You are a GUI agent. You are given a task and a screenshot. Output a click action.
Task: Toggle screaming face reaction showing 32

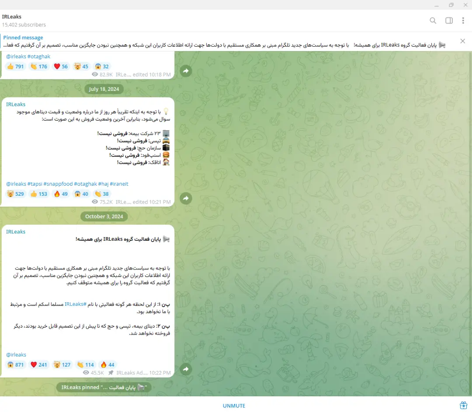pyautogui.click(x=102, y=66)
